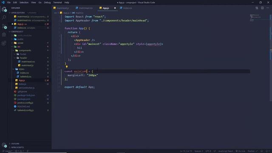Open tailwind.css in styles folder
Viewport: 272px width, 153px height.
[x=25, y=76]
